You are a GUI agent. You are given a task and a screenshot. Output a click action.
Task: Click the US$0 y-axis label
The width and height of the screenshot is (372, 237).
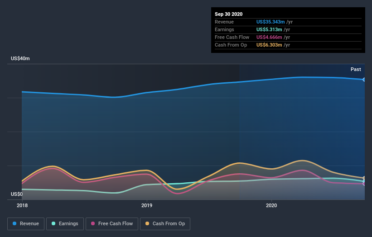(x=17, y=194)
